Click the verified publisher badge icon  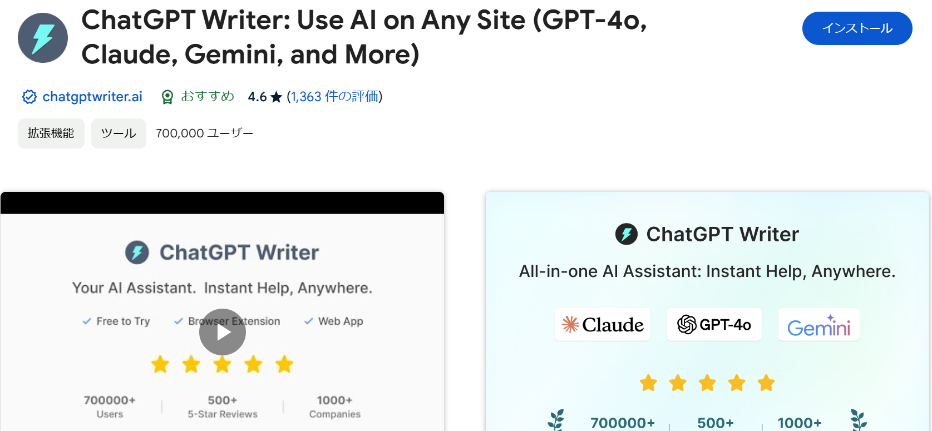click(x=29, y=96)
